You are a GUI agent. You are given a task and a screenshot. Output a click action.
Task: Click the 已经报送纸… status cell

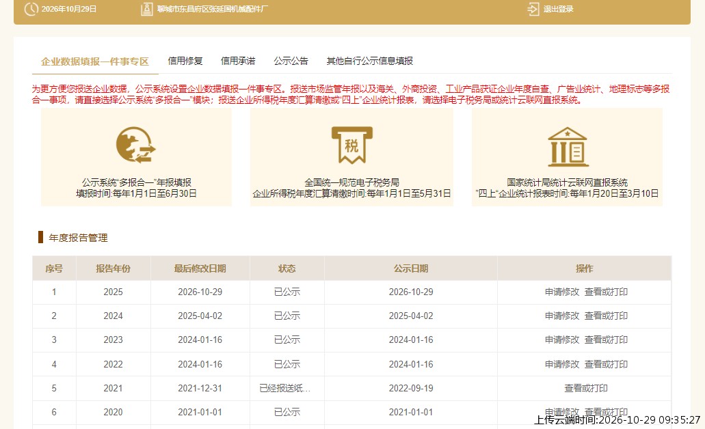[285, 388]
